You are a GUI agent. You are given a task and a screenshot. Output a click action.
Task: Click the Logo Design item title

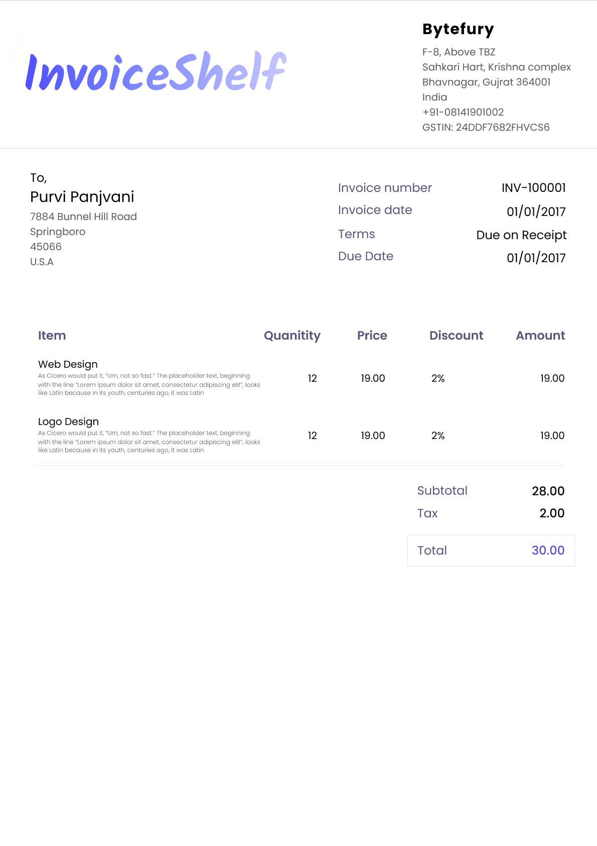[68, 421]
